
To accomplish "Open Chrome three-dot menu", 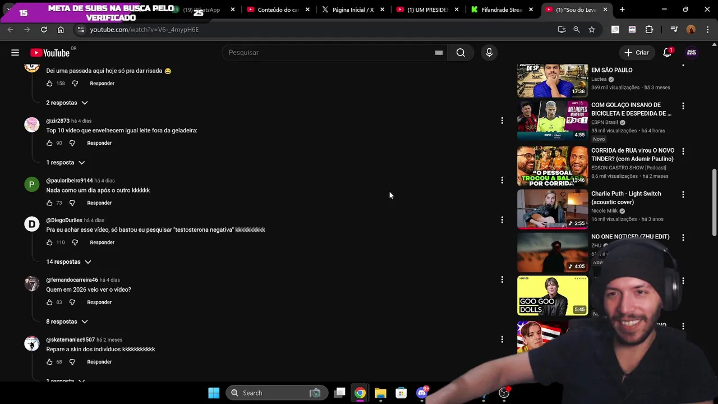I will point(707,30).
